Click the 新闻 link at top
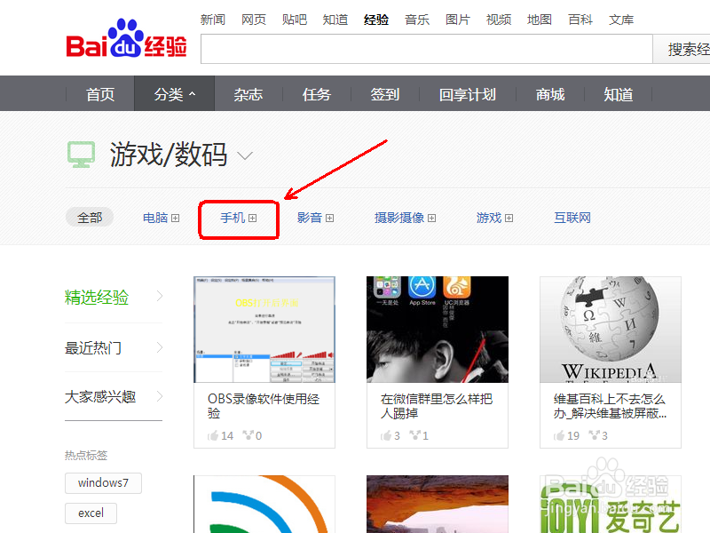 point(213,20)
